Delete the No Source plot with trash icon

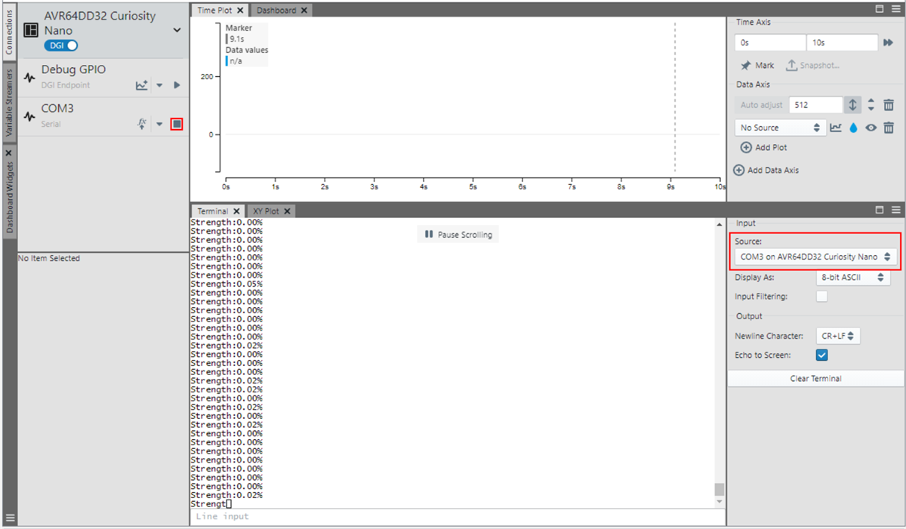(x=889, y=128)
